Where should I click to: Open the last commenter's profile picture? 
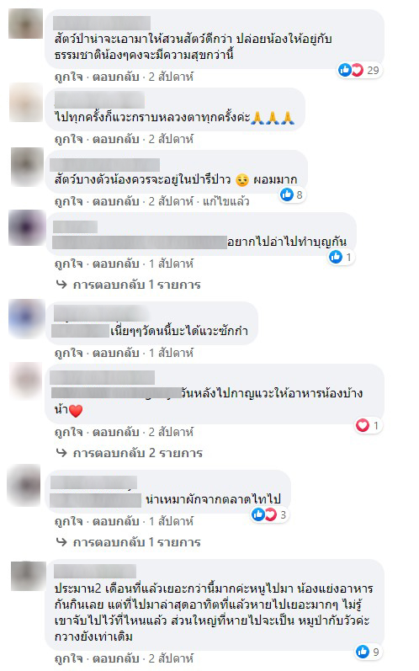[28, 576]
